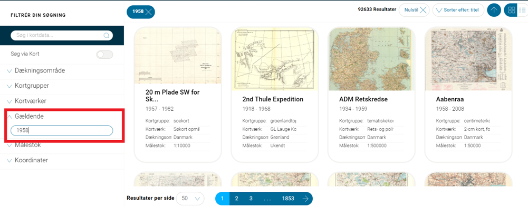This screenshot has height=207, width=528.
Task: Click the Gældende year input field
Action: [x=62, y=130]
